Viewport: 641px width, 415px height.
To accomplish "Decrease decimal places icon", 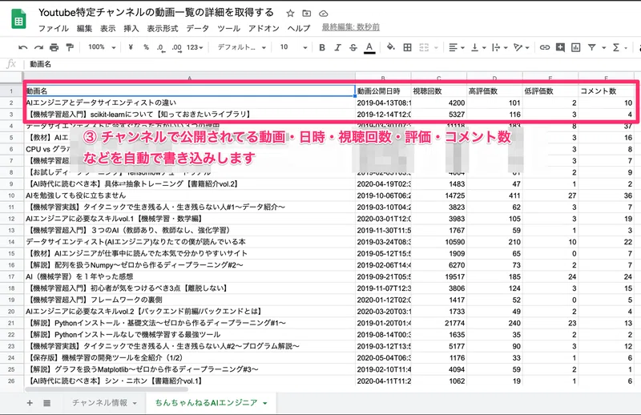I will point(161,48).
